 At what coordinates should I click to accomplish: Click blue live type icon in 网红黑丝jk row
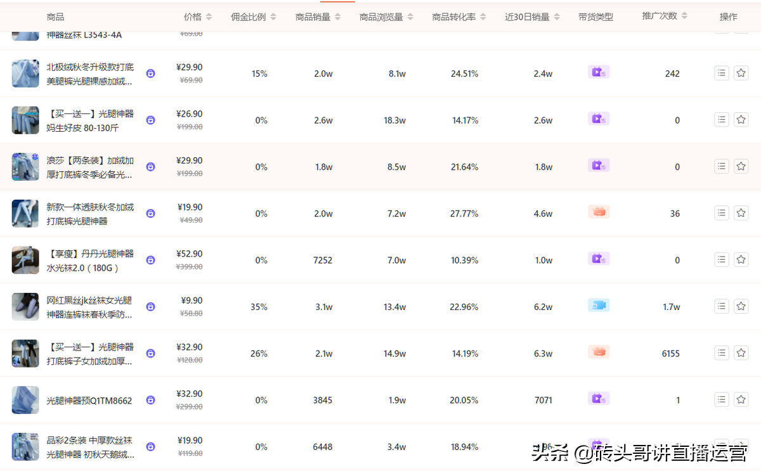pyautogui.click(x=599, y=306)
